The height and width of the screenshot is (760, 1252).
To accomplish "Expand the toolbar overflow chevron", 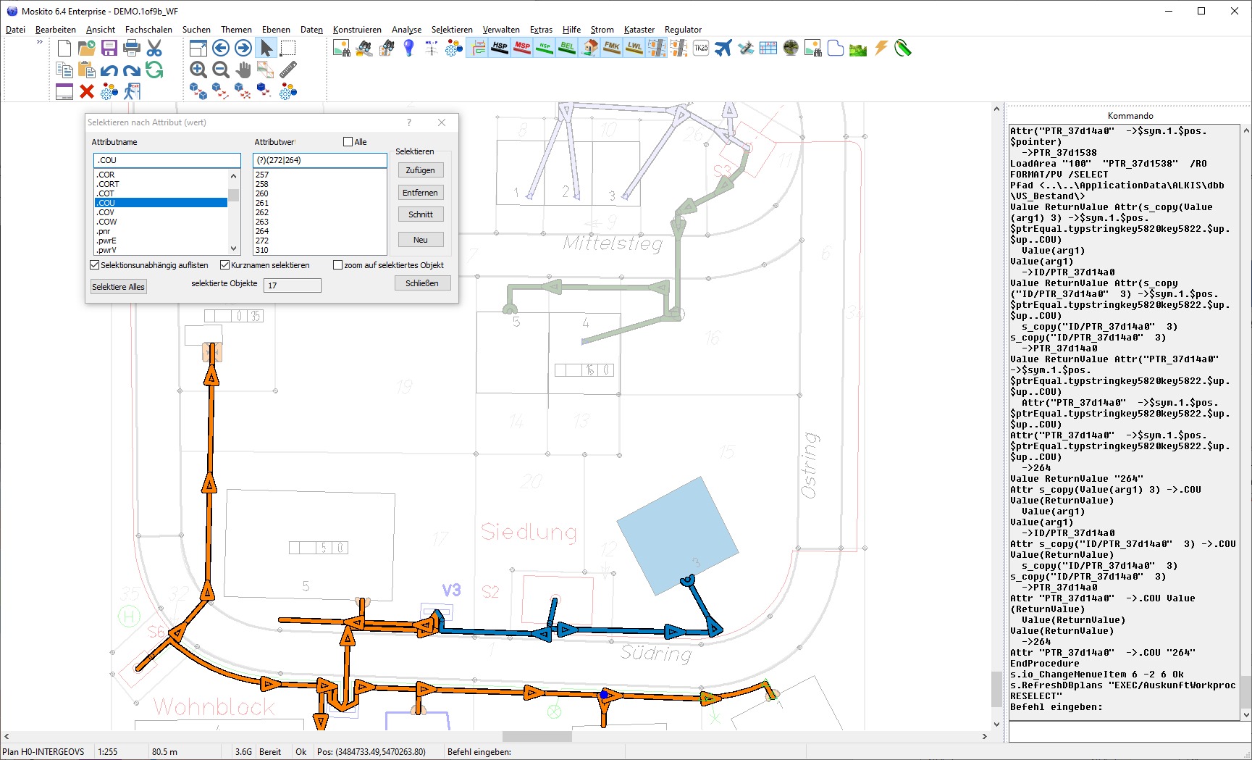I will [x=40, y=42].
